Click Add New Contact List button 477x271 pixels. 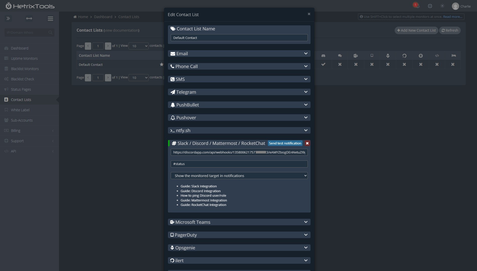coord(416,30)
